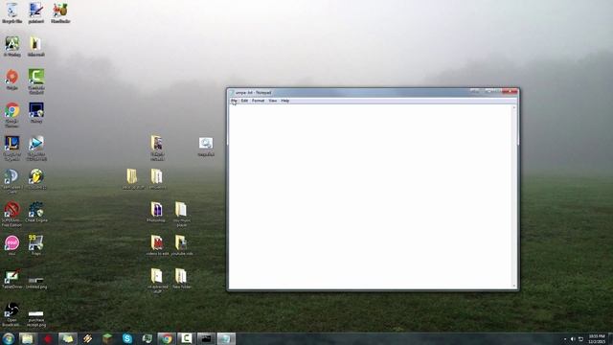Screen dimensions: 613x345
Task: Select the Google Chrome desktop shortcut
Action: pyautogui.click(x=12, y=115)
